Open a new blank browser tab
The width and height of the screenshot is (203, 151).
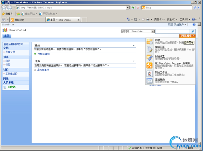tap(84, 20)
